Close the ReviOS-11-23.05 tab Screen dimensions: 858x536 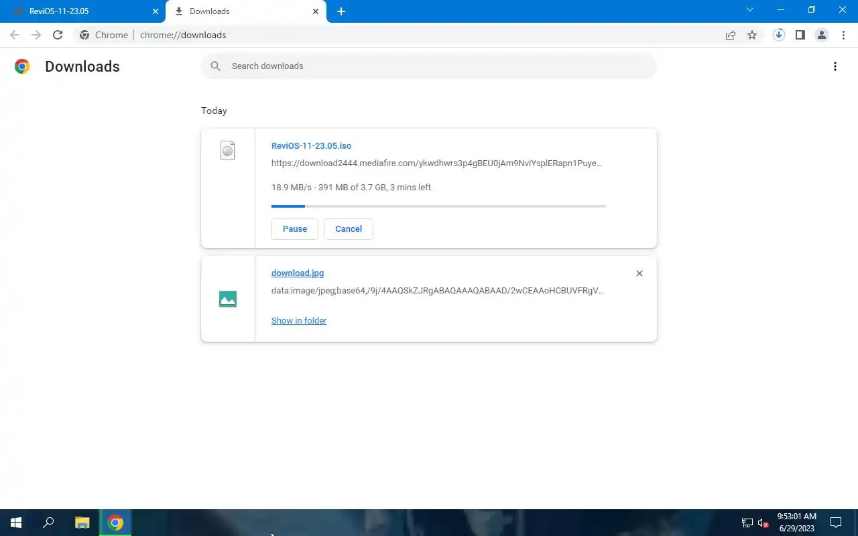156,11
